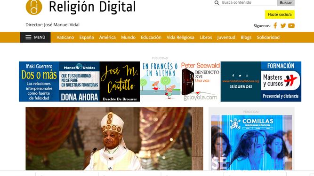Open the Manos Unidas Dona Ahora banner

tap(79, 82)
